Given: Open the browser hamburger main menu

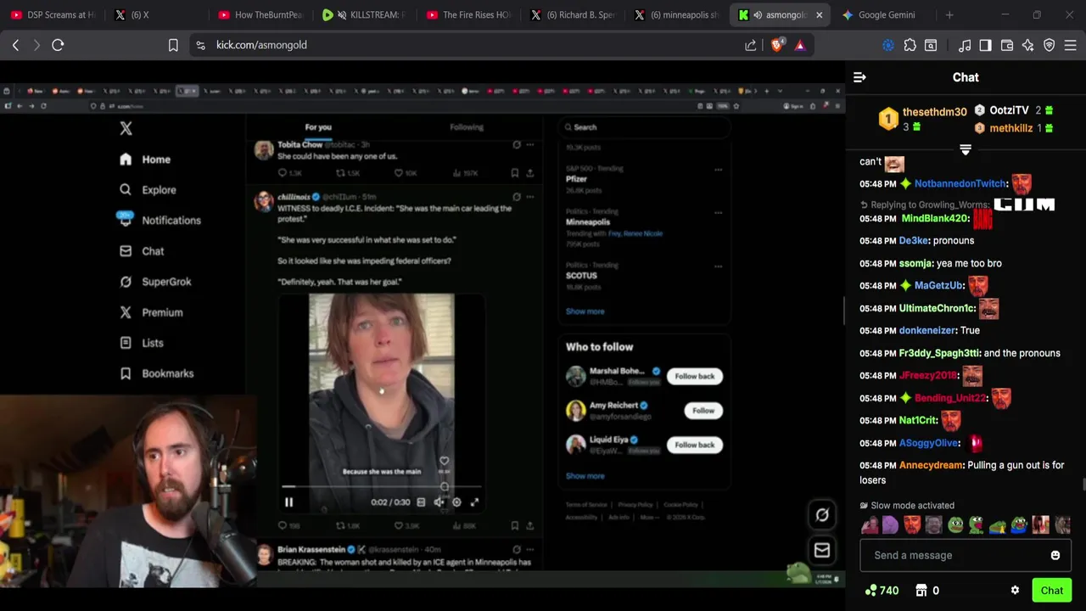Looking at the screenshot, I should pos(1071,45).
